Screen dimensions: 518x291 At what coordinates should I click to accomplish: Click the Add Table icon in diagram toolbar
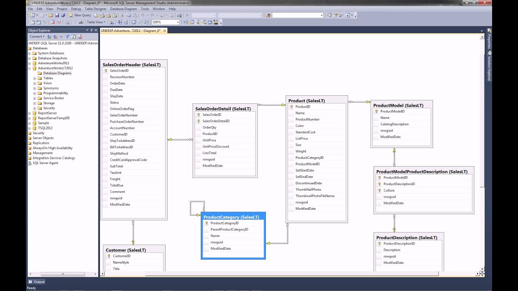tap(39, 22)
